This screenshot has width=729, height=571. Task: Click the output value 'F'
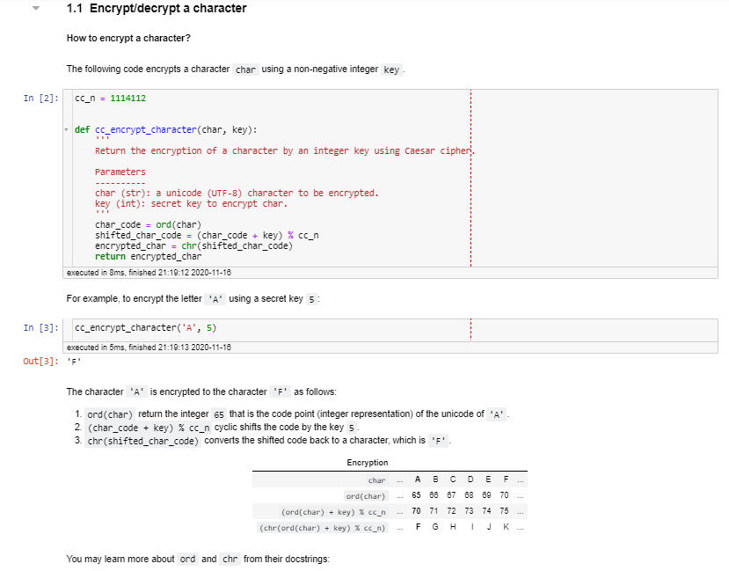pyautogui.click(x=73, y=361)
